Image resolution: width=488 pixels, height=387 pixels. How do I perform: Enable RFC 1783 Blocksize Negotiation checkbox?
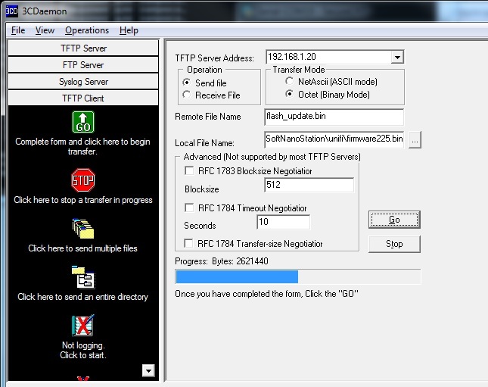click(x=189, y=170)
